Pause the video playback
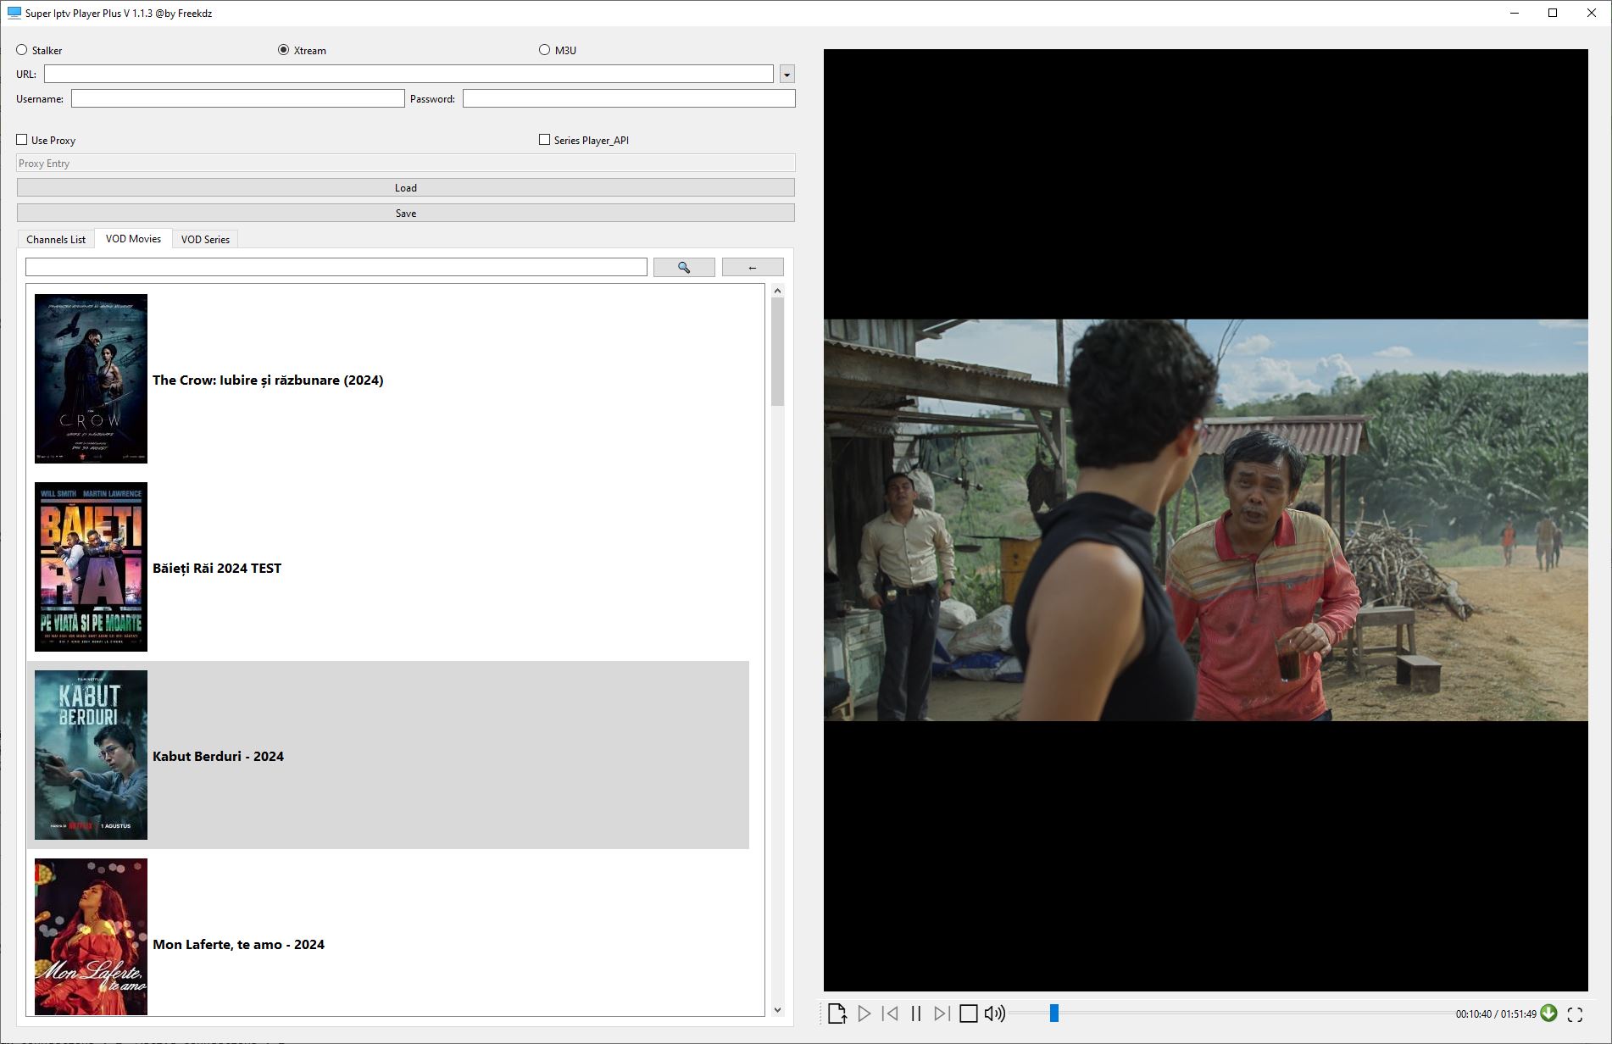The width and height of the screenshot is (1612, 1044). [x=916, y=1013]
